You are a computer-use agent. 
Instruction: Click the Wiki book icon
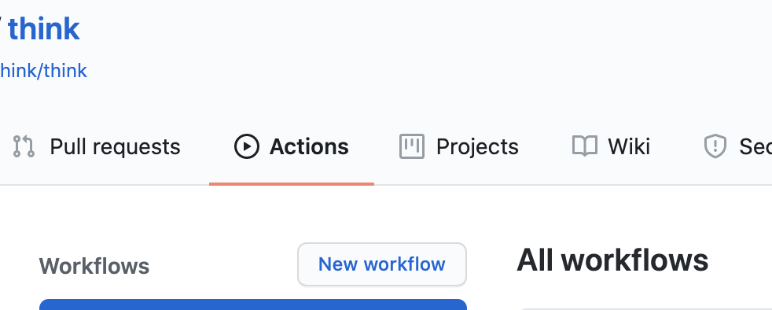pyautogui.click(x=584, y=146)
